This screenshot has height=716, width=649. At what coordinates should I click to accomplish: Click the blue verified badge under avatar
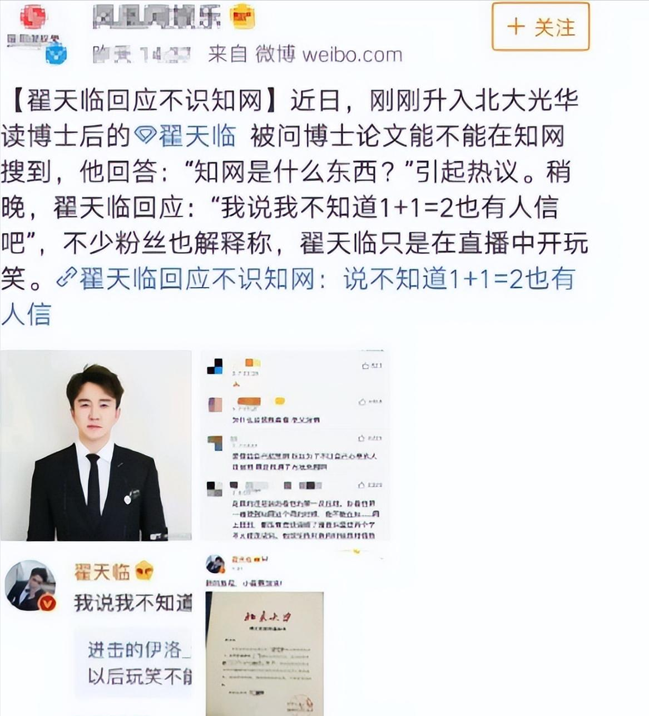pyautogui.click(x=56, y=55)
